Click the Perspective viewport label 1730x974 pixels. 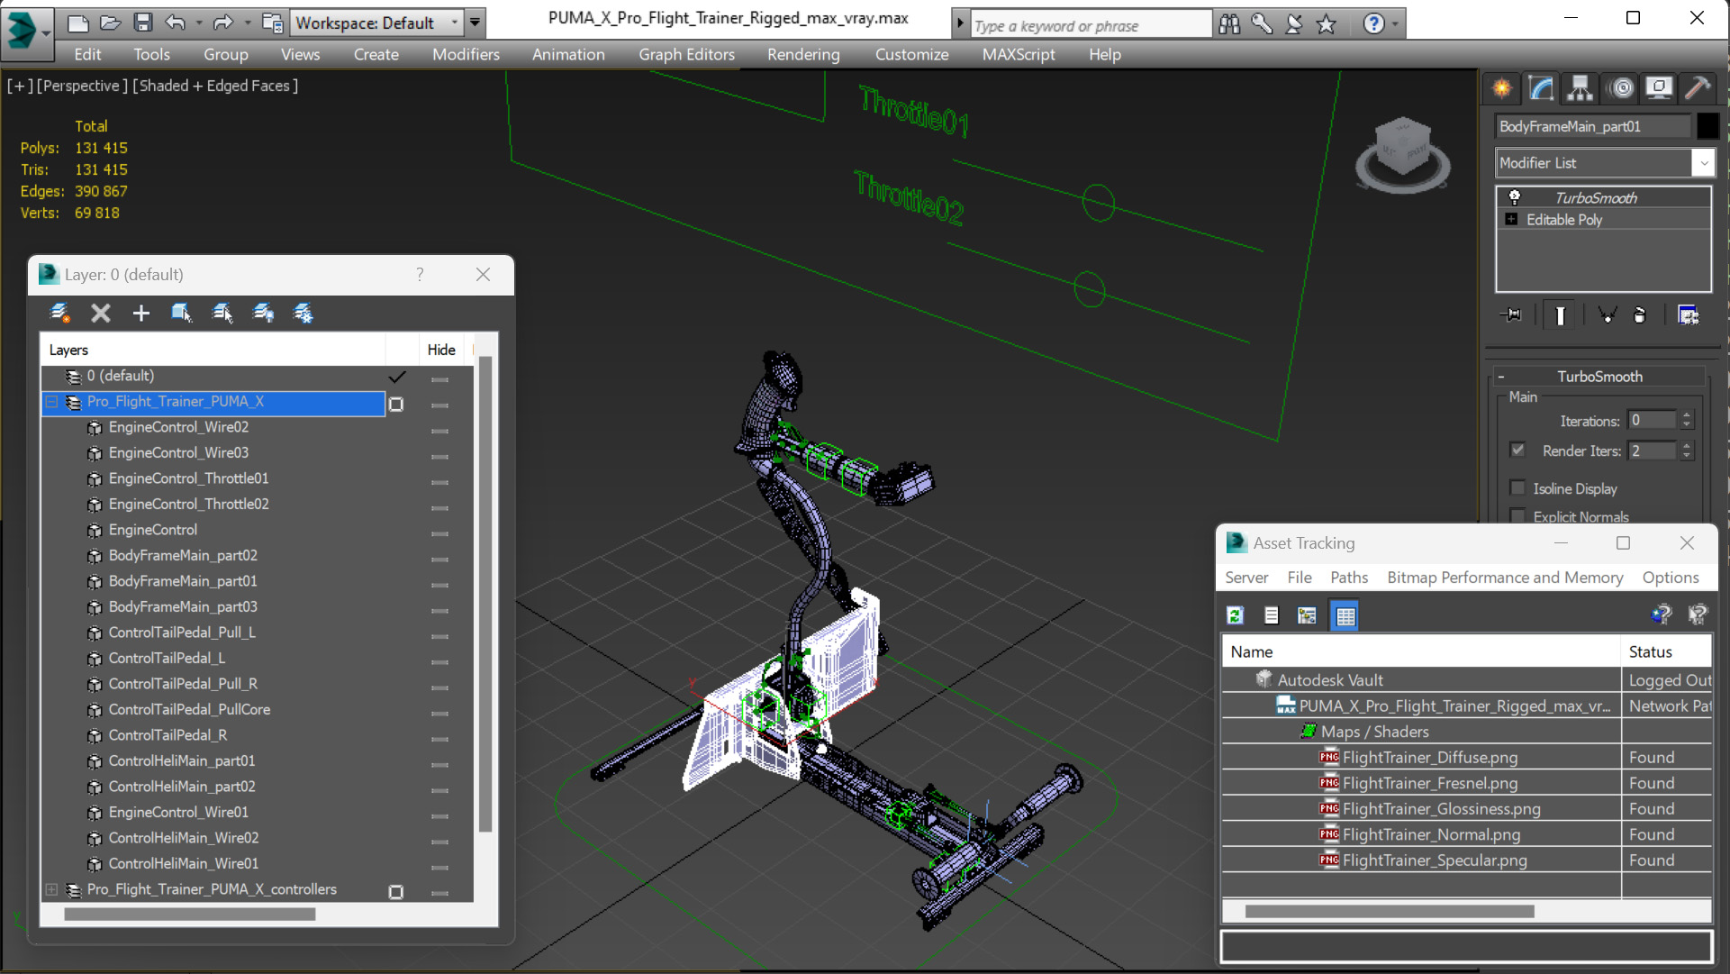(x=81, y=86)
